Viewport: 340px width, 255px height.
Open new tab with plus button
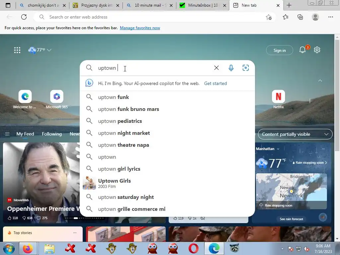point(289,5)
